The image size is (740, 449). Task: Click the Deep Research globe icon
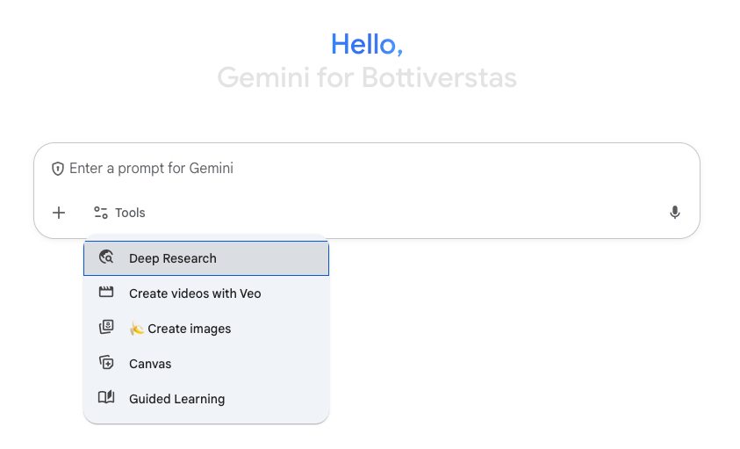tap(106, 257)
